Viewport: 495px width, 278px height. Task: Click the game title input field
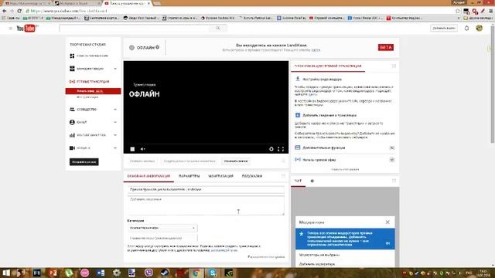coord(162,239)
